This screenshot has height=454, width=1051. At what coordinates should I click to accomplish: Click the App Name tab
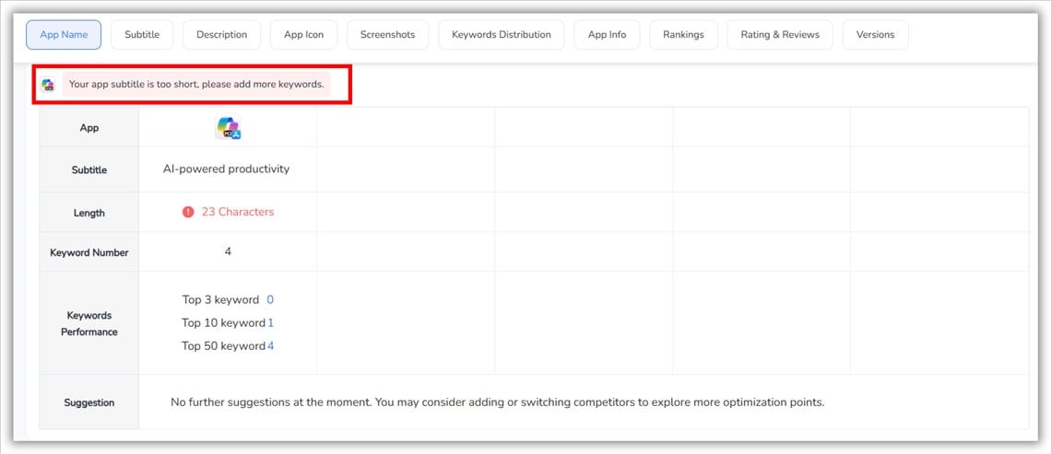(64, 35)
